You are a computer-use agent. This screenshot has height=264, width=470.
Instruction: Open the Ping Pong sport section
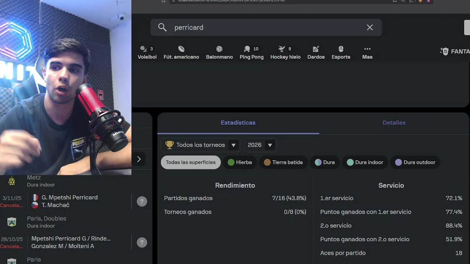coord(252,52)
